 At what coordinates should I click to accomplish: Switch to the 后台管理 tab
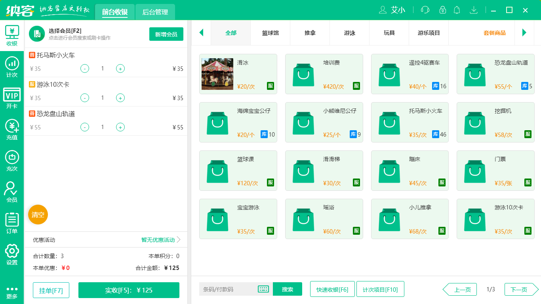(154, 12)
